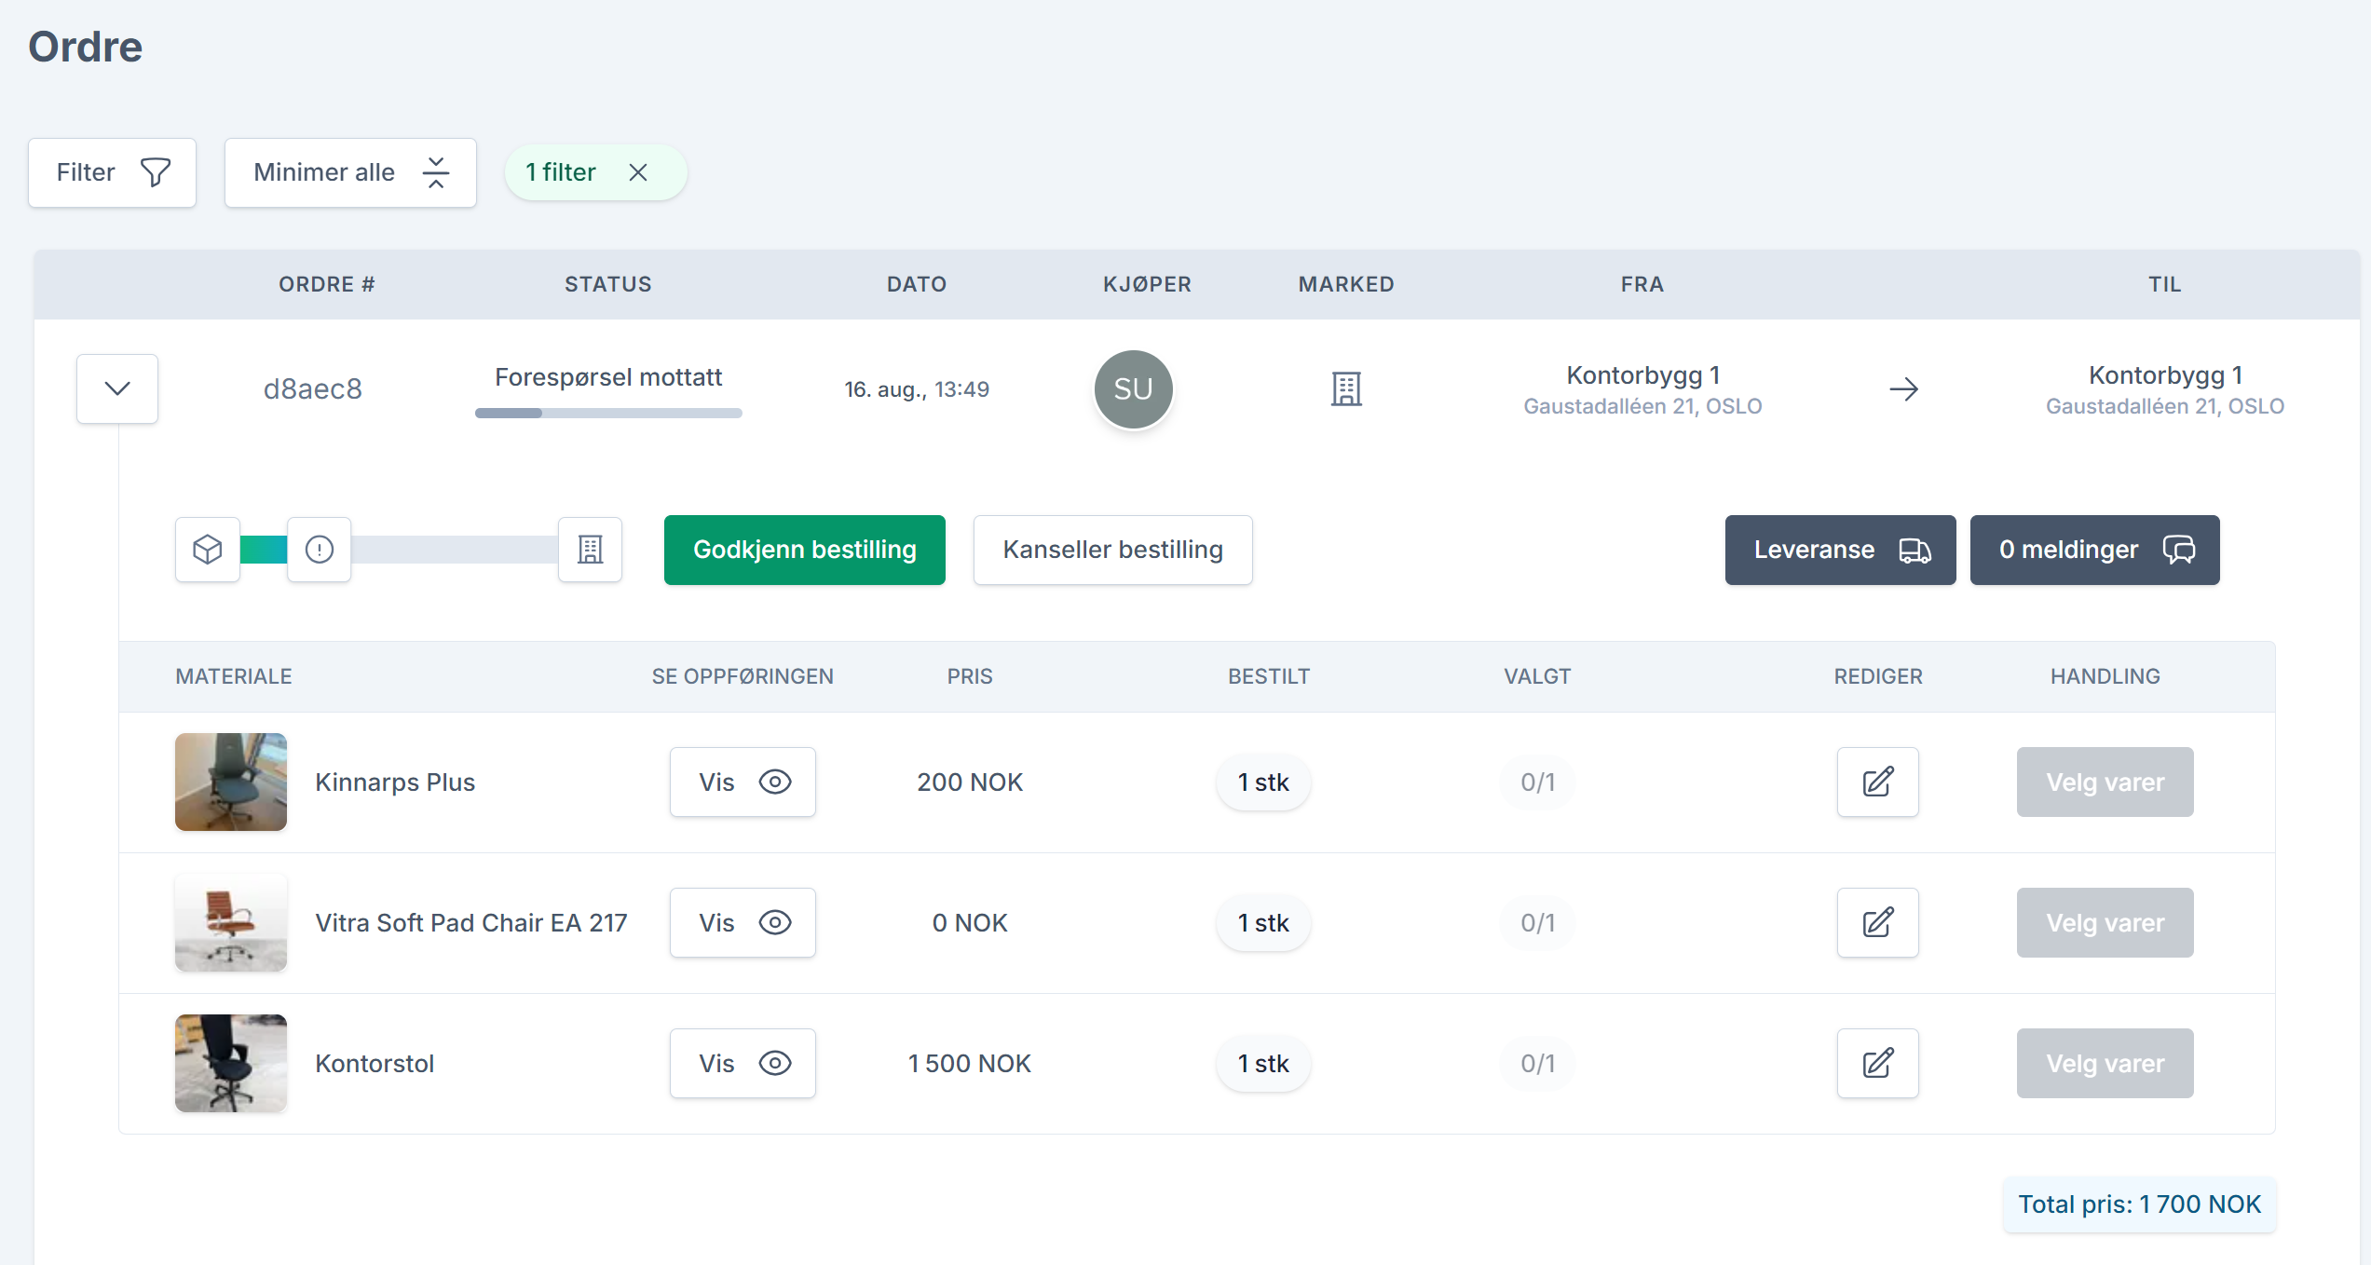Click the Vitra Soft Pad Chair EA 217 name
2371x1265 pixels.
coord(471,922)
